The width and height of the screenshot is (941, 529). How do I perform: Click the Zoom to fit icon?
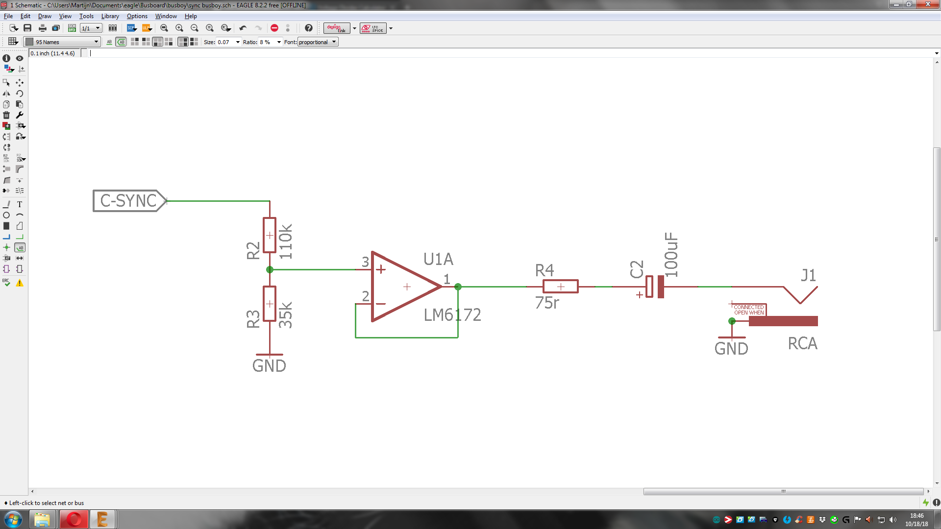[164, 28]
